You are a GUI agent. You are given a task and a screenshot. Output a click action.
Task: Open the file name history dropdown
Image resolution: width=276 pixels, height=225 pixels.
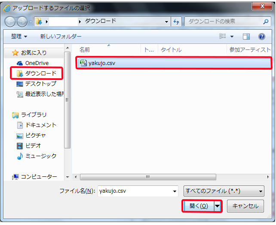(175, 191)
